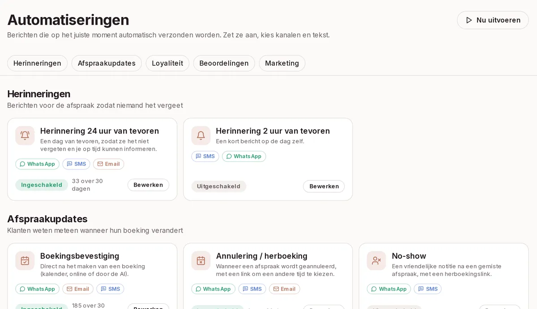Click SMS chip in Herinnering 2 uur card
537x309 pixels.
click(205, 157)
